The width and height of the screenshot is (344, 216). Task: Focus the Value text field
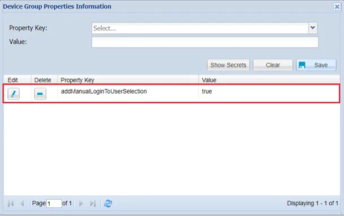(205, 42)
